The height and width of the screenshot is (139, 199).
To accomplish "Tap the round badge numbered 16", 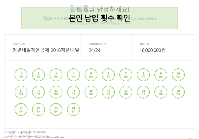I will click(108, 92).
